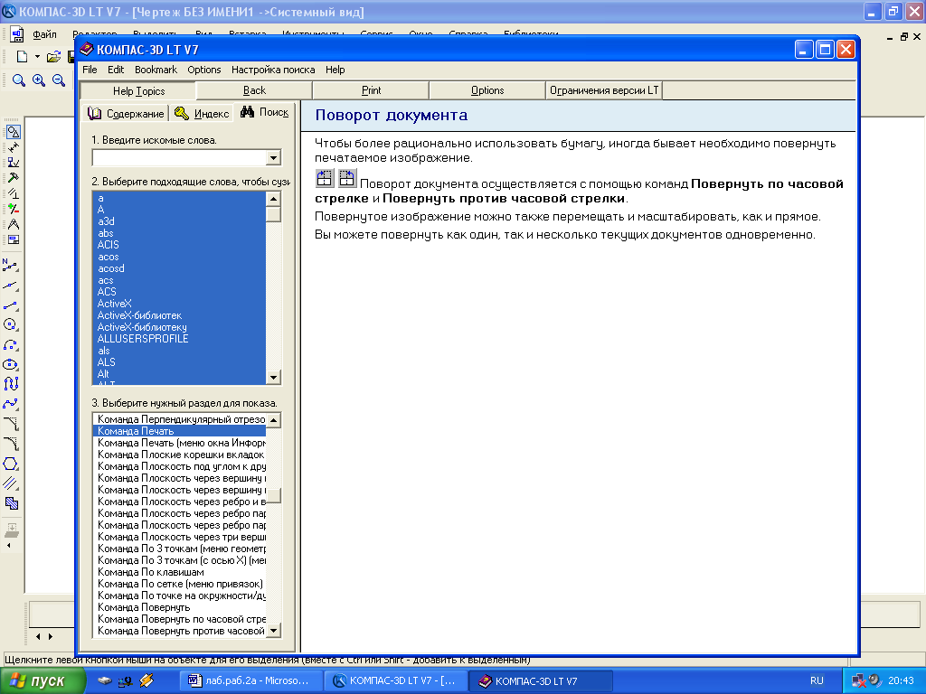Select the Fillet tool
This screenshot has height=694, width=926.
point(11,444)
